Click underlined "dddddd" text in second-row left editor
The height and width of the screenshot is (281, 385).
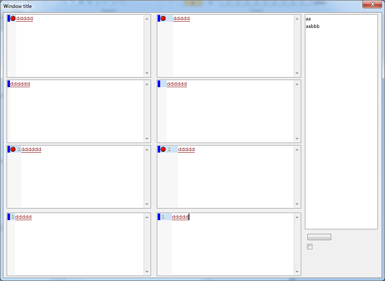point(20,84)
